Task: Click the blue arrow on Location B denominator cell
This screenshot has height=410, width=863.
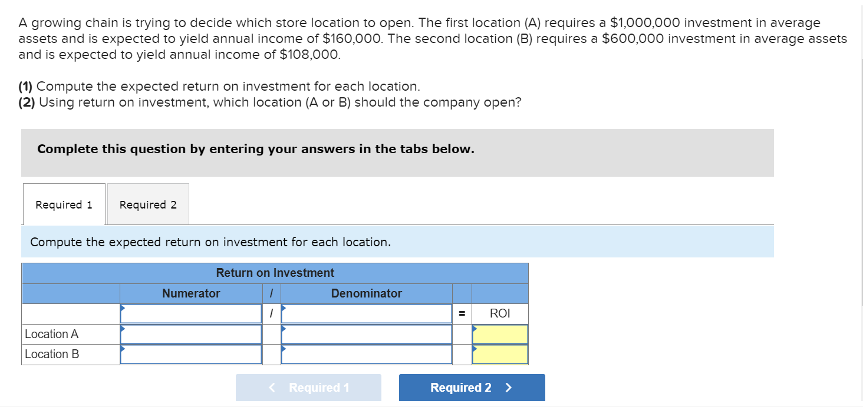Action: pos(285,350)
